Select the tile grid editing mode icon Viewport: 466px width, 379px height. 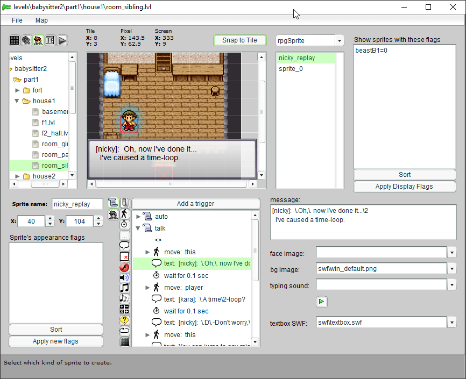15,40
